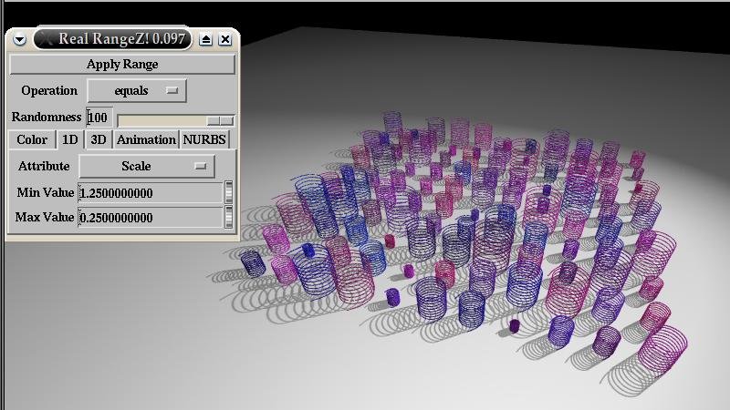This screenshot has width=730, height=410.
Task: Switch to the NURBS tab
Action: (x=204, y=139)
